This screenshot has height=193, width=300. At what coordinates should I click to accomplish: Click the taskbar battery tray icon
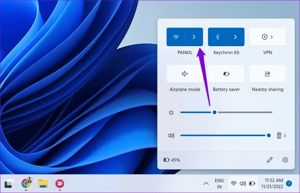(252, 183)
